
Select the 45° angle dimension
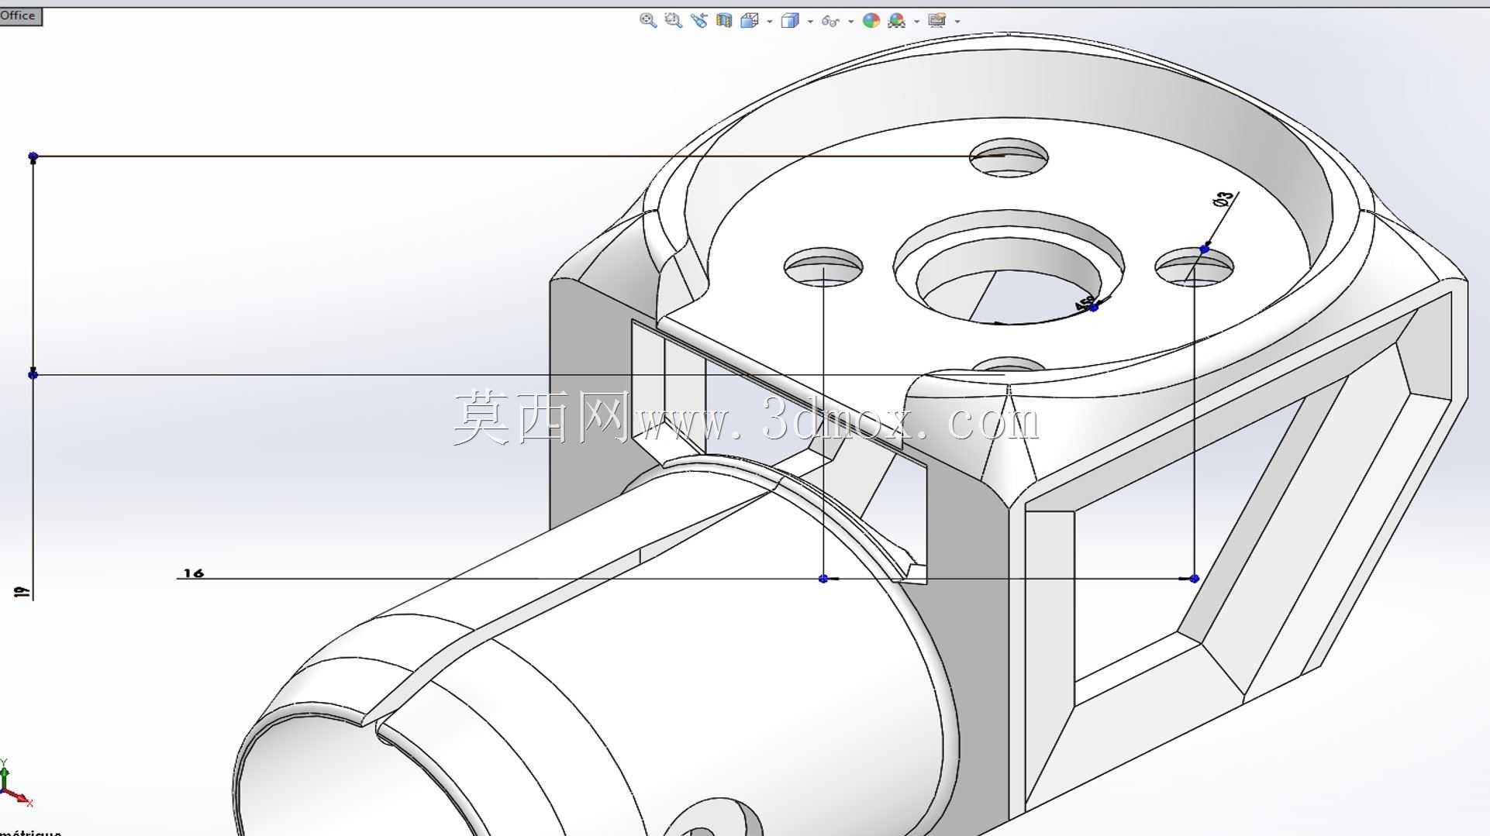coord(1086,304)
